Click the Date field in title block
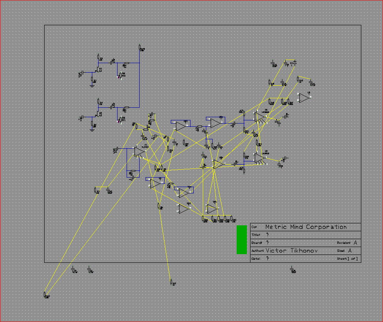The image size is (383, 322). tap(267, 258)
